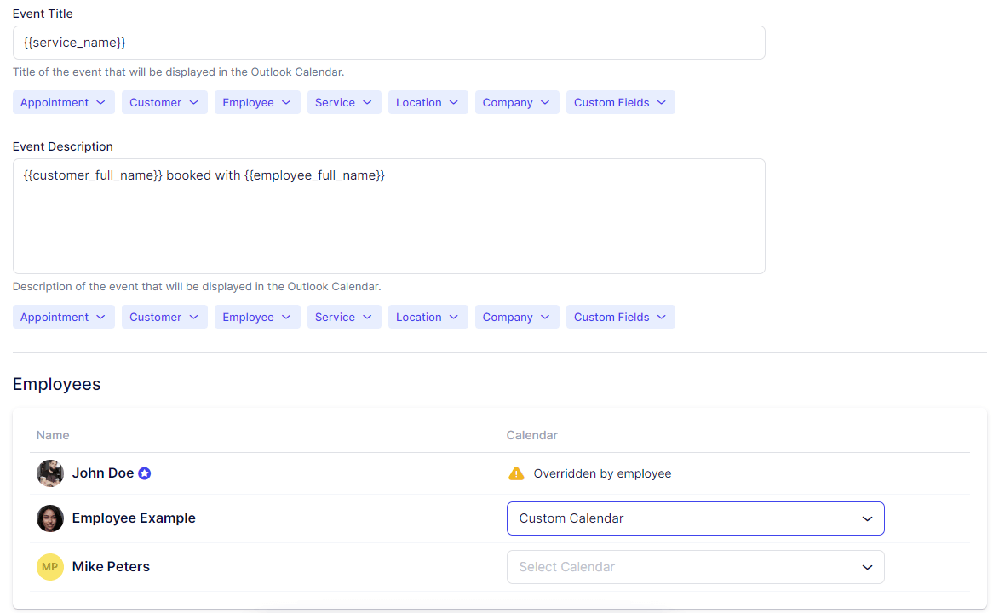This screenshot has height=613, width=999.
Task: Expand the Select Calendar dropdown for Mike Peters
Action: tap(695, 567)
